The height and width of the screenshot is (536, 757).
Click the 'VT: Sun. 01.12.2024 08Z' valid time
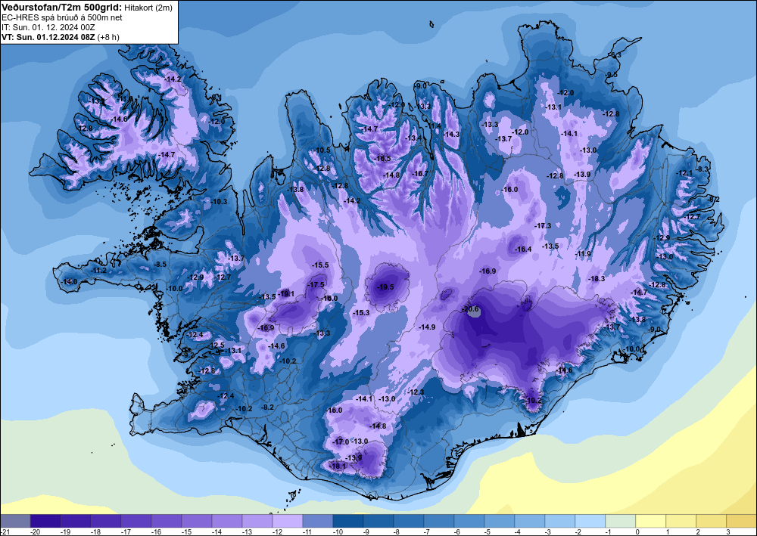click(48, 37)
